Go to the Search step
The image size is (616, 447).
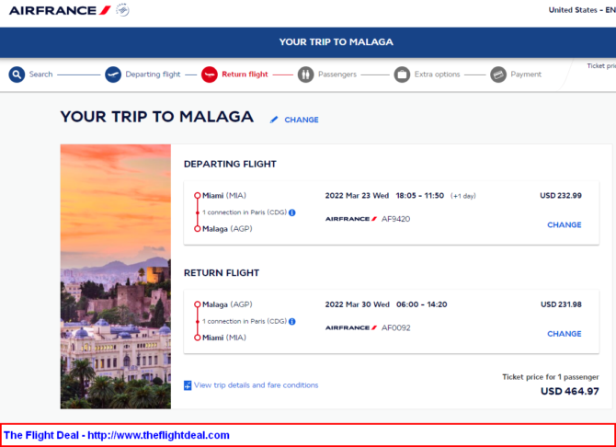[40, 74]
